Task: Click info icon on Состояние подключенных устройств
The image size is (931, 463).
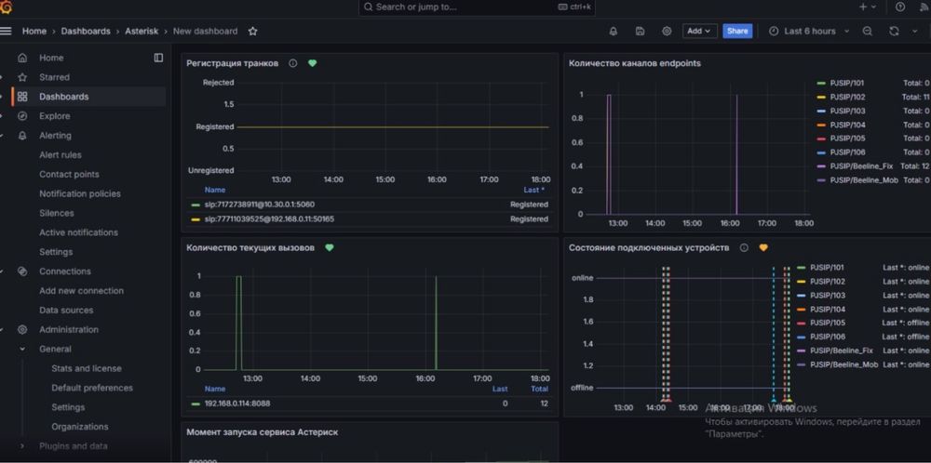Action: point(744,248)
